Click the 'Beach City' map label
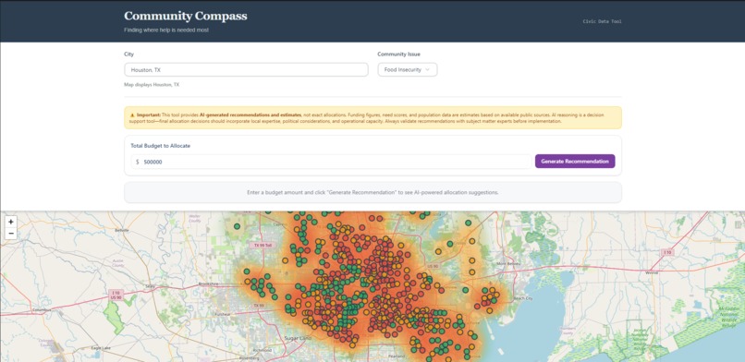Viewport: 745px width, 362px height. tap(523, 298)
